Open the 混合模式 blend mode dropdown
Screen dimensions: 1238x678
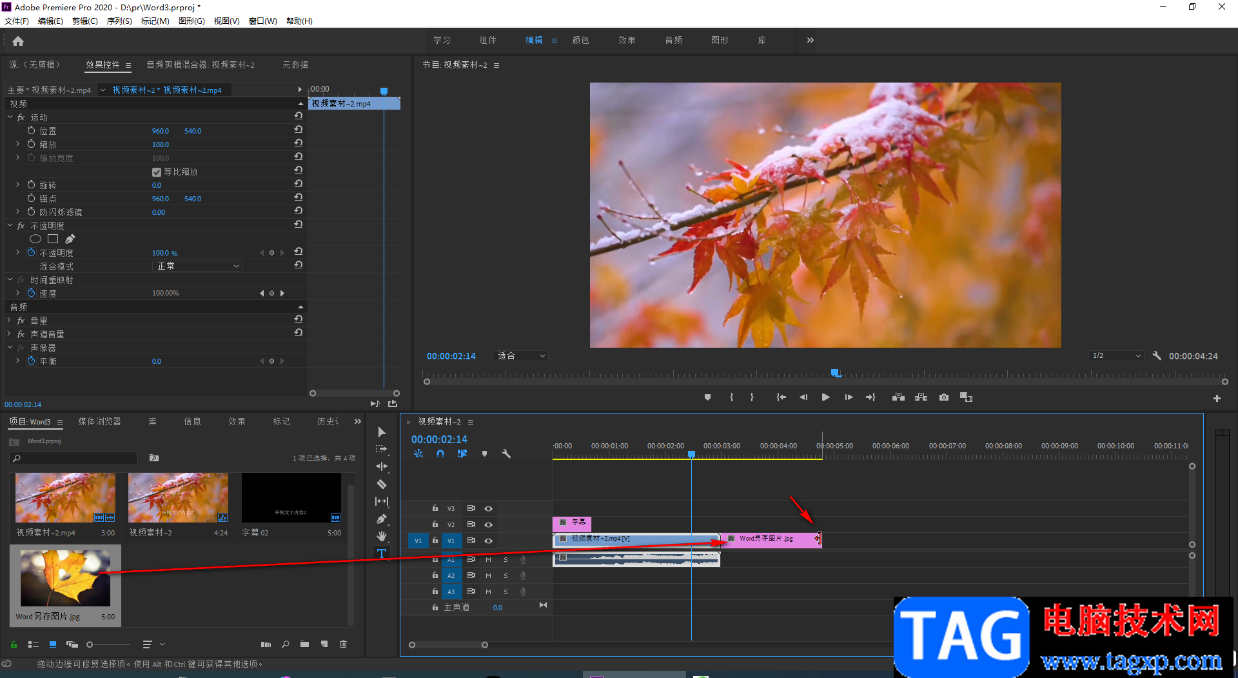197,266
